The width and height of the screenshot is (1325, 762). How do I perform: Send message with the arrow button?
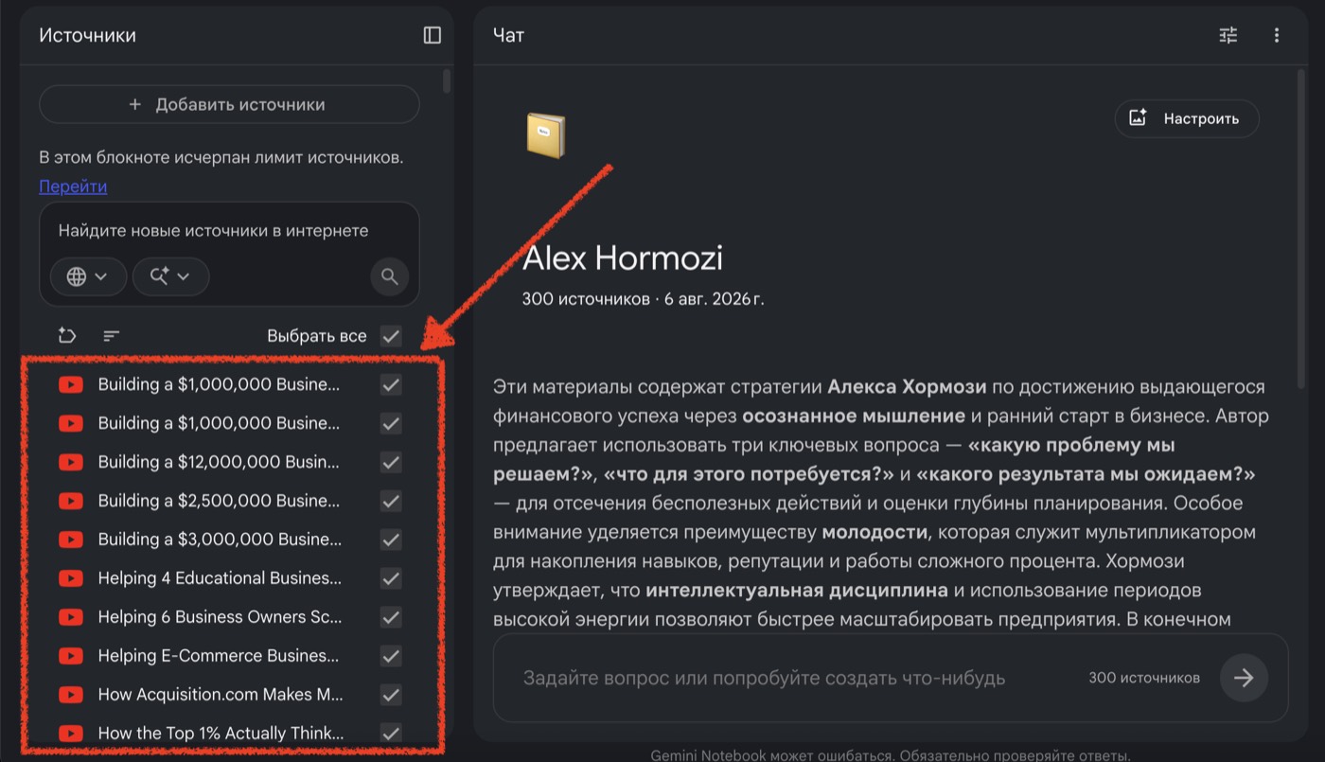1244,678
